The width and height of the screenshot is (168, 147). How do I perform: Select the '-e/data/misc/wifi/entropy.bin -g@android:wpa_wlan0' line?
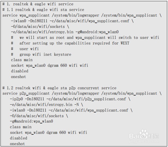63,32
